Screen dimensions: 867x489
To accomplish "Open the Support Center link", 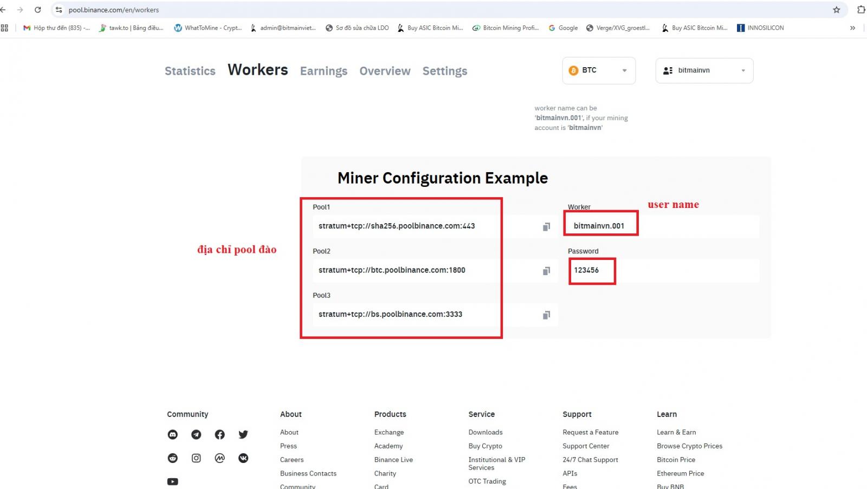I will 586,446.
